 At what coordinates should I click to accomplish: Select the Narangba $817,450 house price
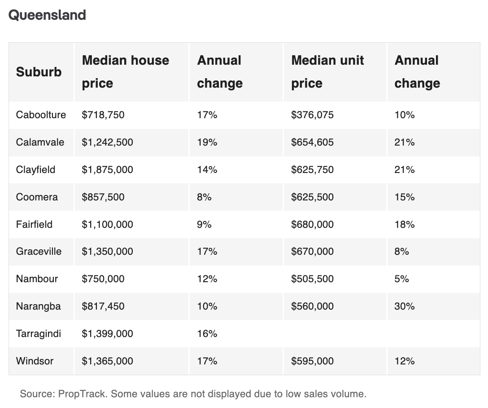click(103, 306)
